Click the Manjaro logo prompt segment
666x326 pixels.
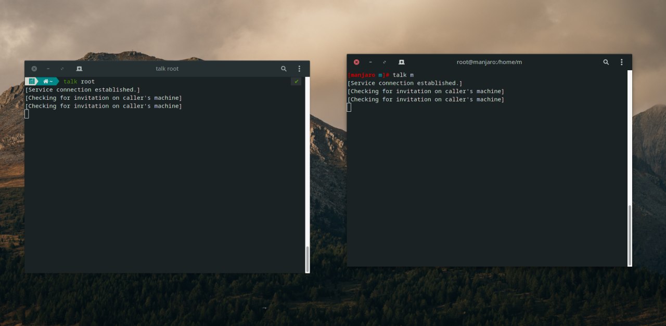pos(32,81)
